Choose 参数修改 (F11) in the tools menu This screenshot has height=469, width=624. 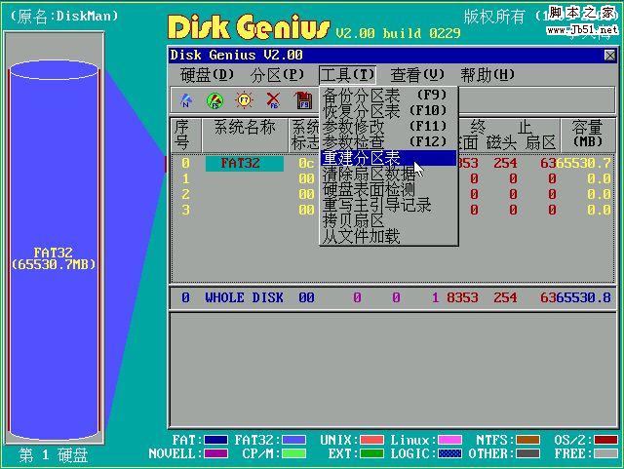386,127
